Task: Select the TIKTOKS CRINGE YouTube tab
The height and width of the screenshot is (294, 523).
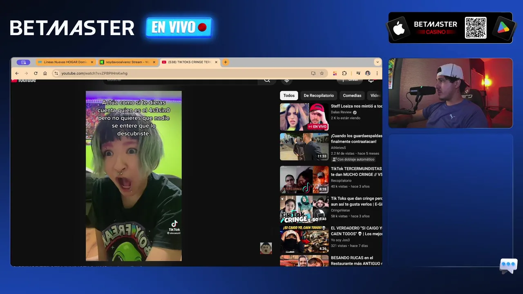Action: coord(190,62)
